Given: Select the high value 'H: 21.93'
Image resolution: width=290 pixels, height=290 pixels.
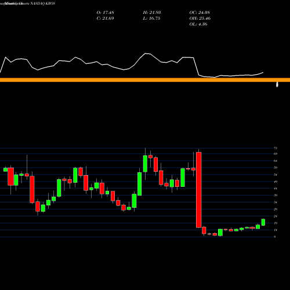Looking at the screenshot, I should [x=152, y=13].
